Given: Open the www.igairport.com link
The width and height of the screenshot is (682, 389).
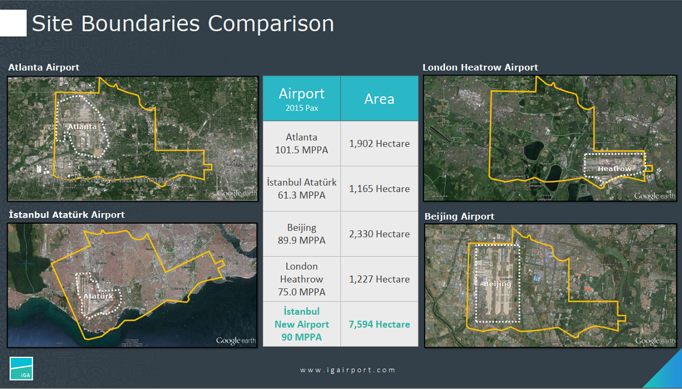Looking at the screenshot, I should pyautogui.click(x=349, y=369).
